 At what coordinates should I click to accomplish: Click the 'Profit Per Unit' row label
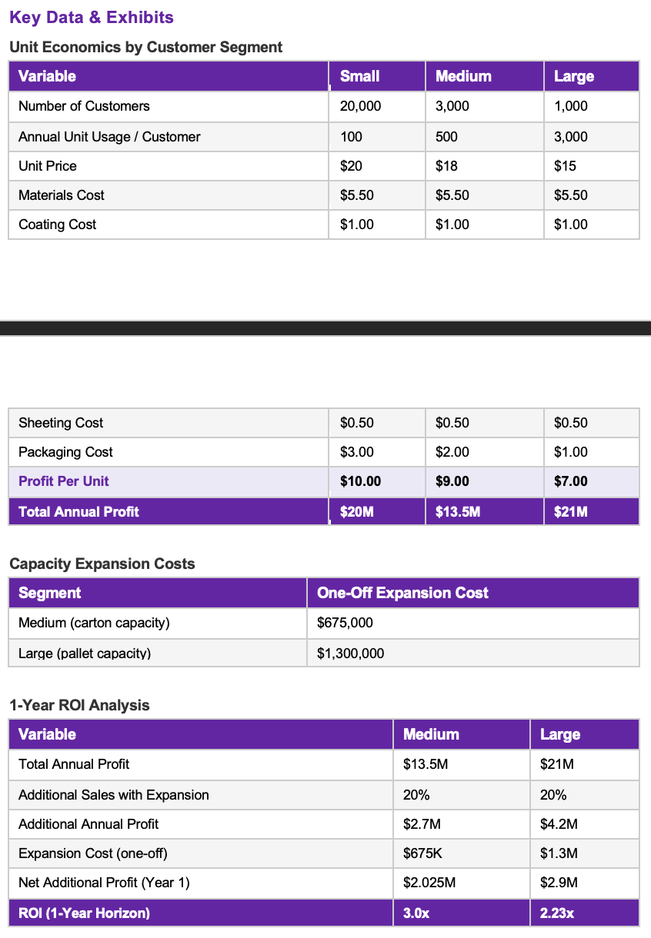click(64, 481)
